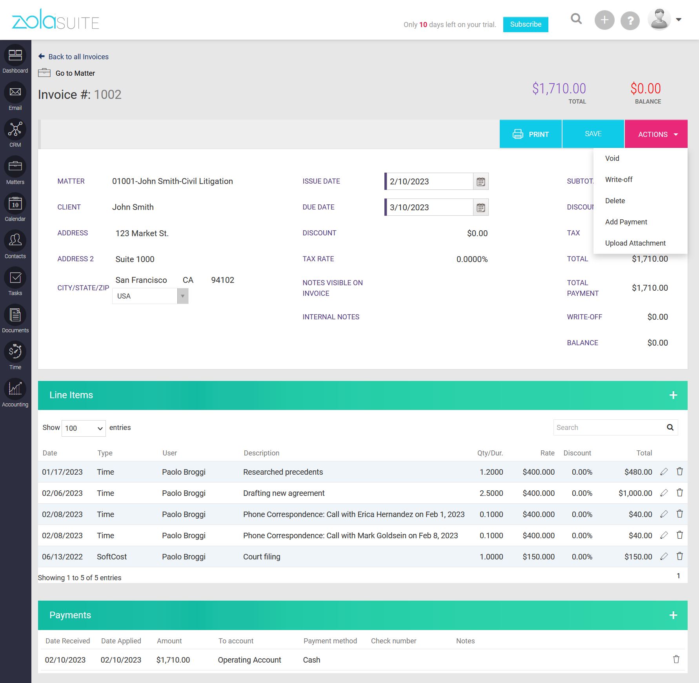Add a new line item with plus
The image size is (699, 683).
pyautogui.click(x=673, y=395)
